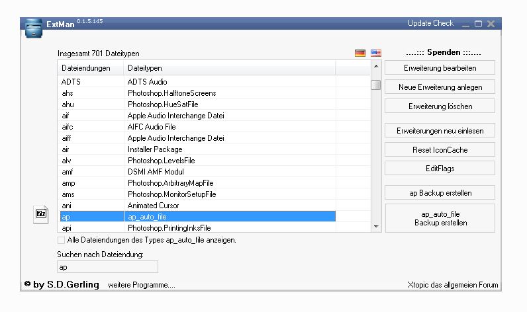Click 'Neue Erweiterung anlegen' button
Screen dimensions: 527x312
pyautogui.click(x=440, y=87)
